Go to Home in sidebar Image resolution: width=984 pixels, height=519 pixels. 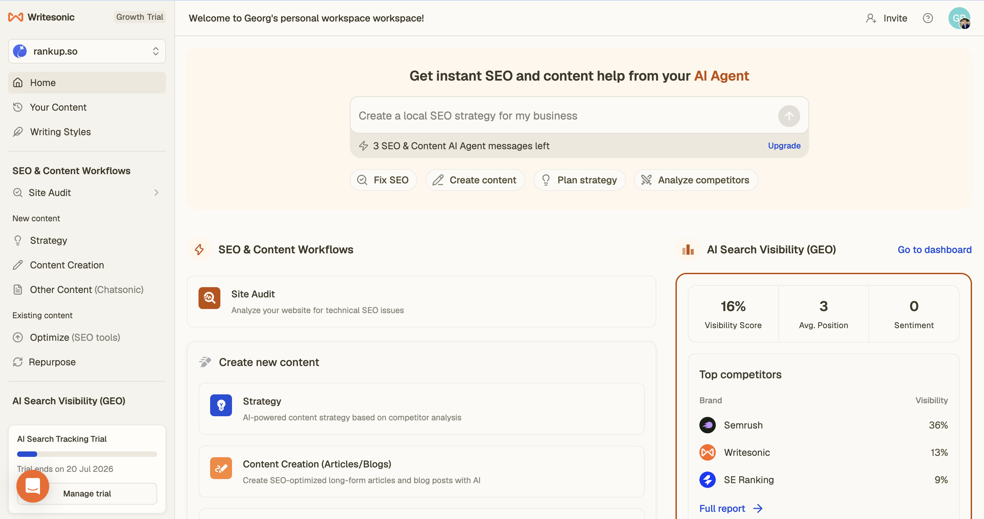[x=87, y=82]
